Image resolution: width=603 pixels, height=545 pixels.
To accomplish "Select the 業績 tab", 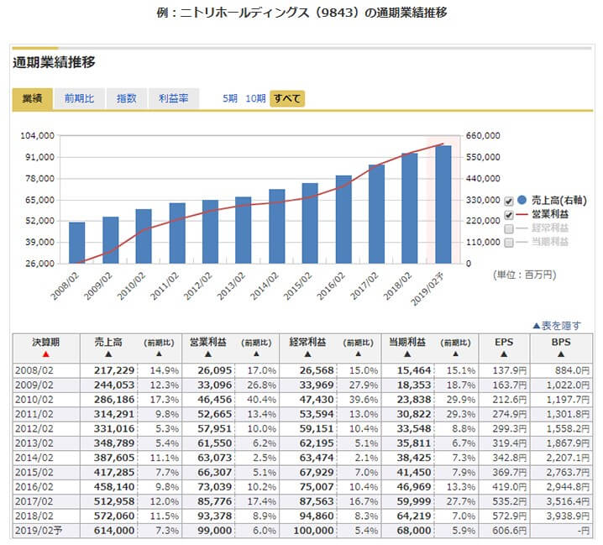I will (x=32, y=99).
